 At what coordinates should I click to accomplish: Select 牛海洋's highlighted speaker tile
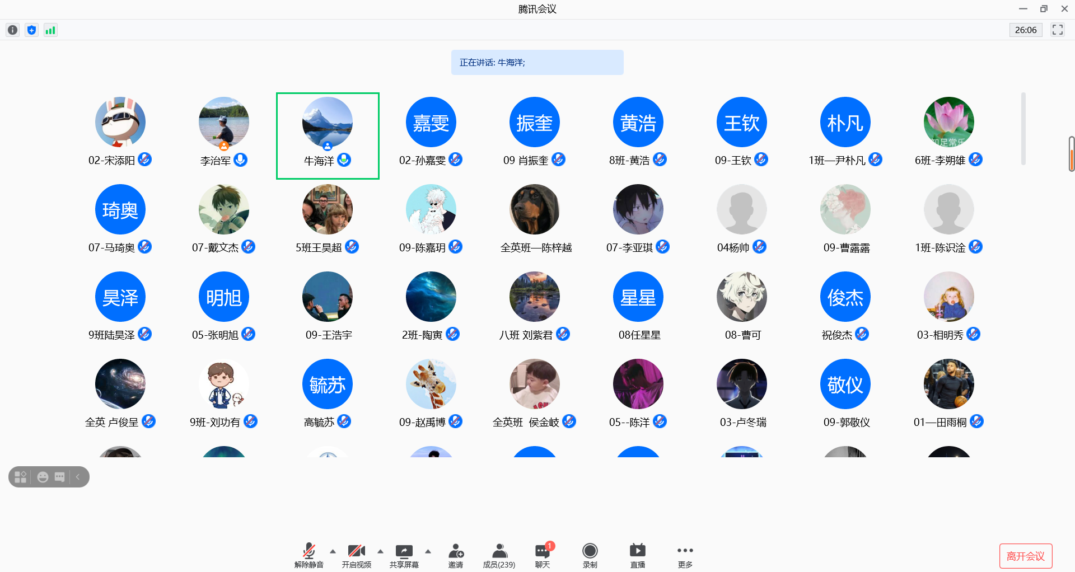coord(328,135)
